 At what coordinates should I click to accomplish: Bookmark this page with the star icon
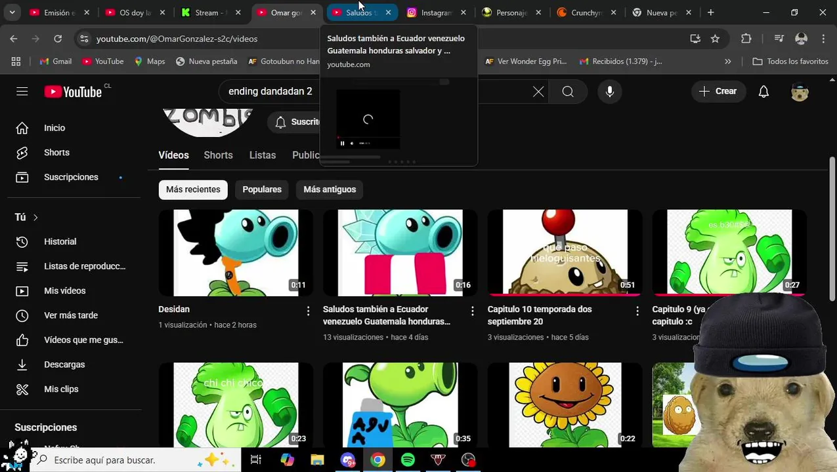tap(715, 39)
